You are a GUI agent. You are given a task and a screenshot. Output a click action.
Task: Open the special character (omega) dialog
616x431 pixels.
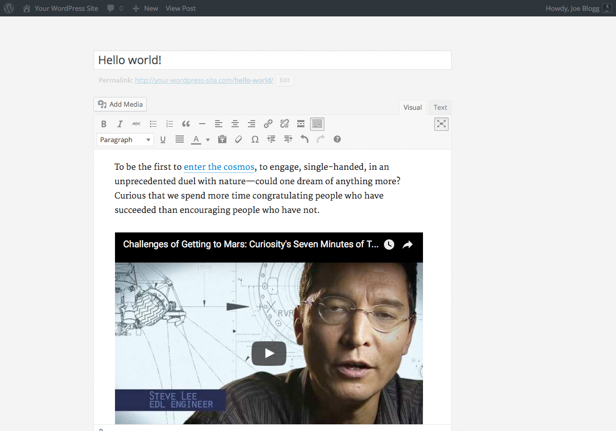[x=255, y=139]
